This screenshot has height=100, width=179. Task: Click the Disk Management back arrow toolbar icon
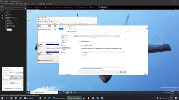(39, 22)
